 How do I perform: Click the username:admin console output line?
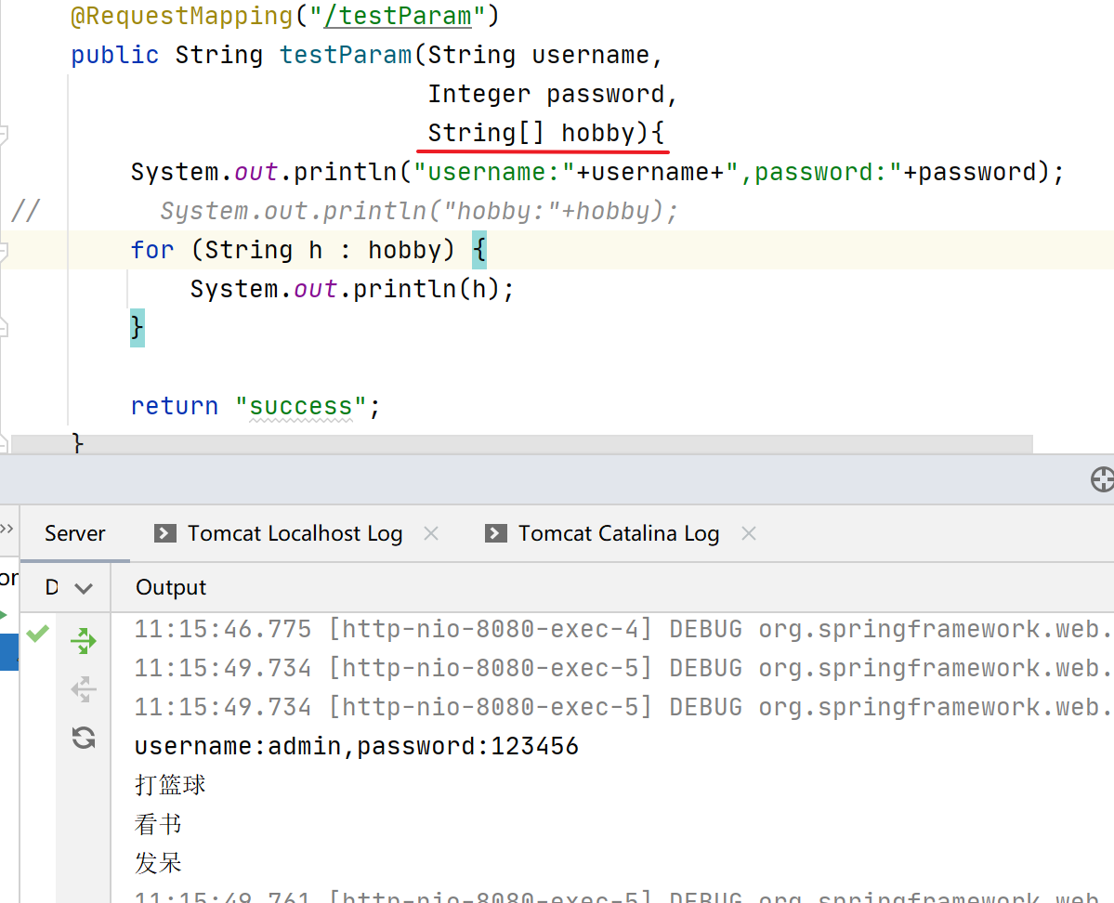(356, 746)
